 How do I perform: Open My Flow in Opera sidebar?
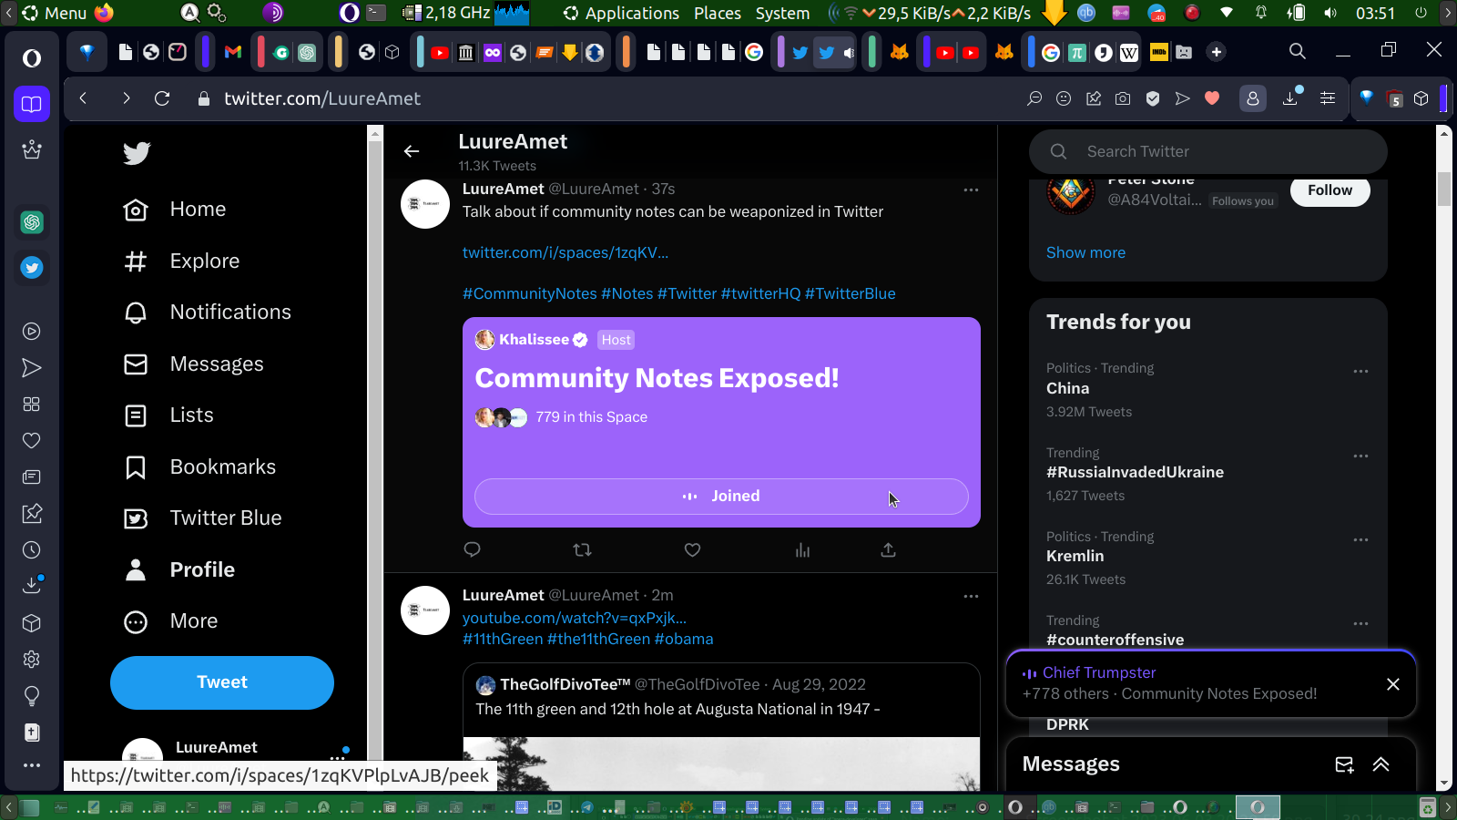32,368
